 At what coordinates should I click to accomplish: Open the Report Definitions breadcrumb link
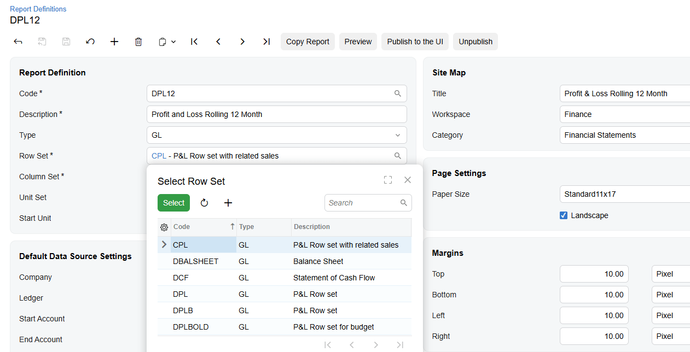(x=38, y=9)
